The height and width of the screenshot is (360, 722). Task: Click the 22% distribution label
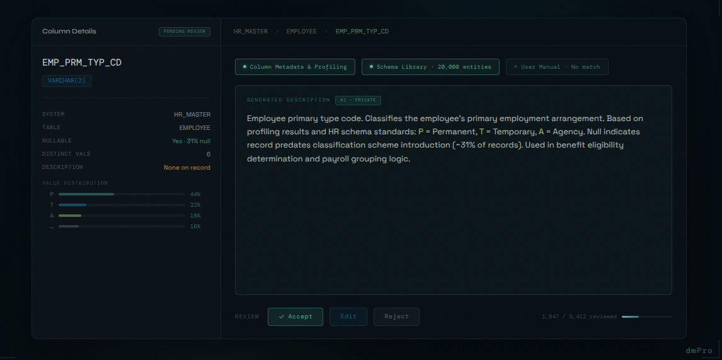point(195,205)
